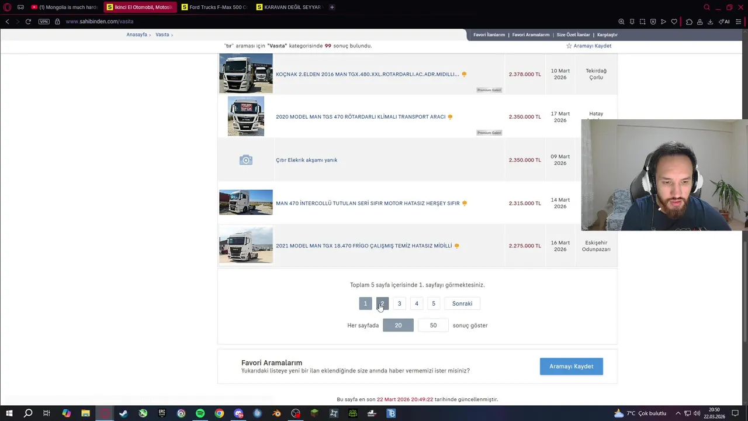Click the Eskişehir Odunpazarı location cell
The height and width of the screenshot is (421, 748).
596,246
